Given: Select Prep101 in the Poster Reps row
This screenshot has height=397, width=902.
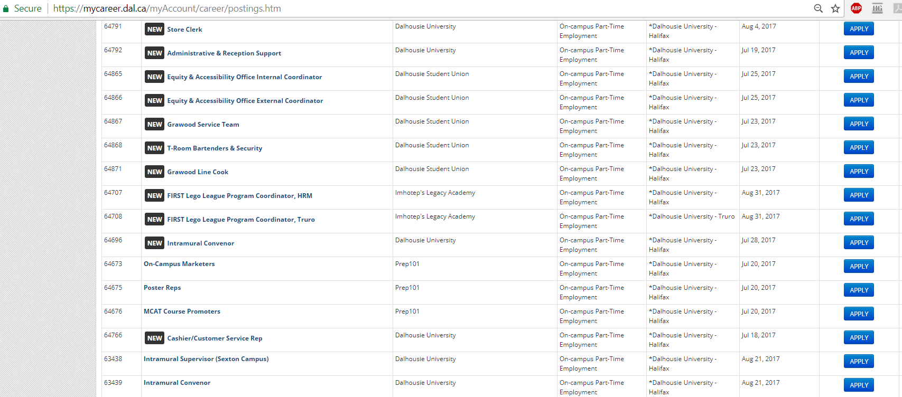Looking at the screenshot, I should [407, 288].
